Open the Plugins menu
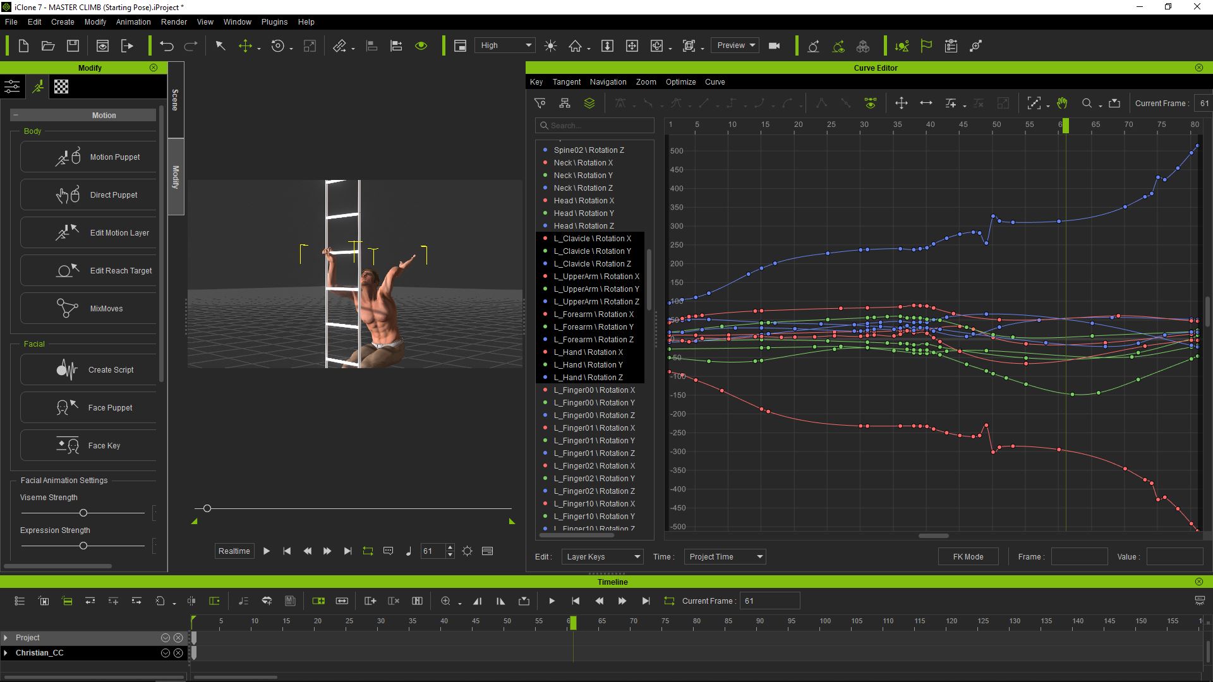The width and height of the screenshot is (1213, 682). click(274, 21)
